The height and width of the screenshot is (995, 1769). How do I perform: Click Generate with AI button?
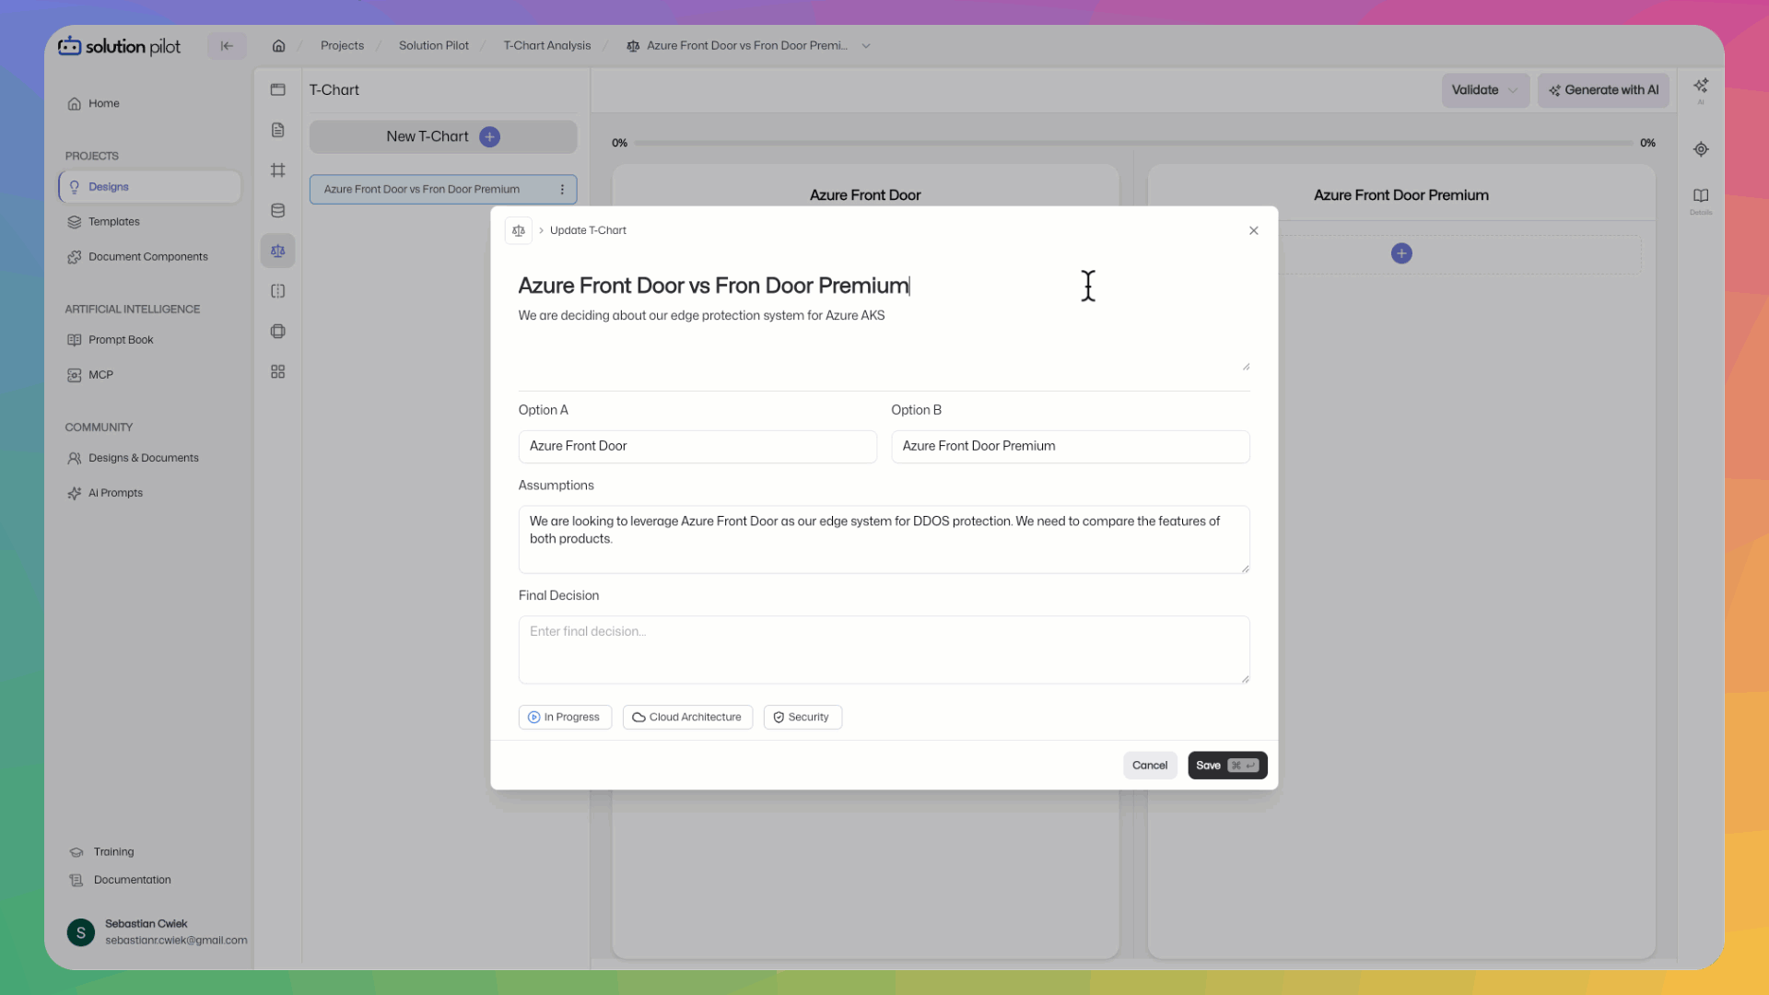[x=1603, y=90]
